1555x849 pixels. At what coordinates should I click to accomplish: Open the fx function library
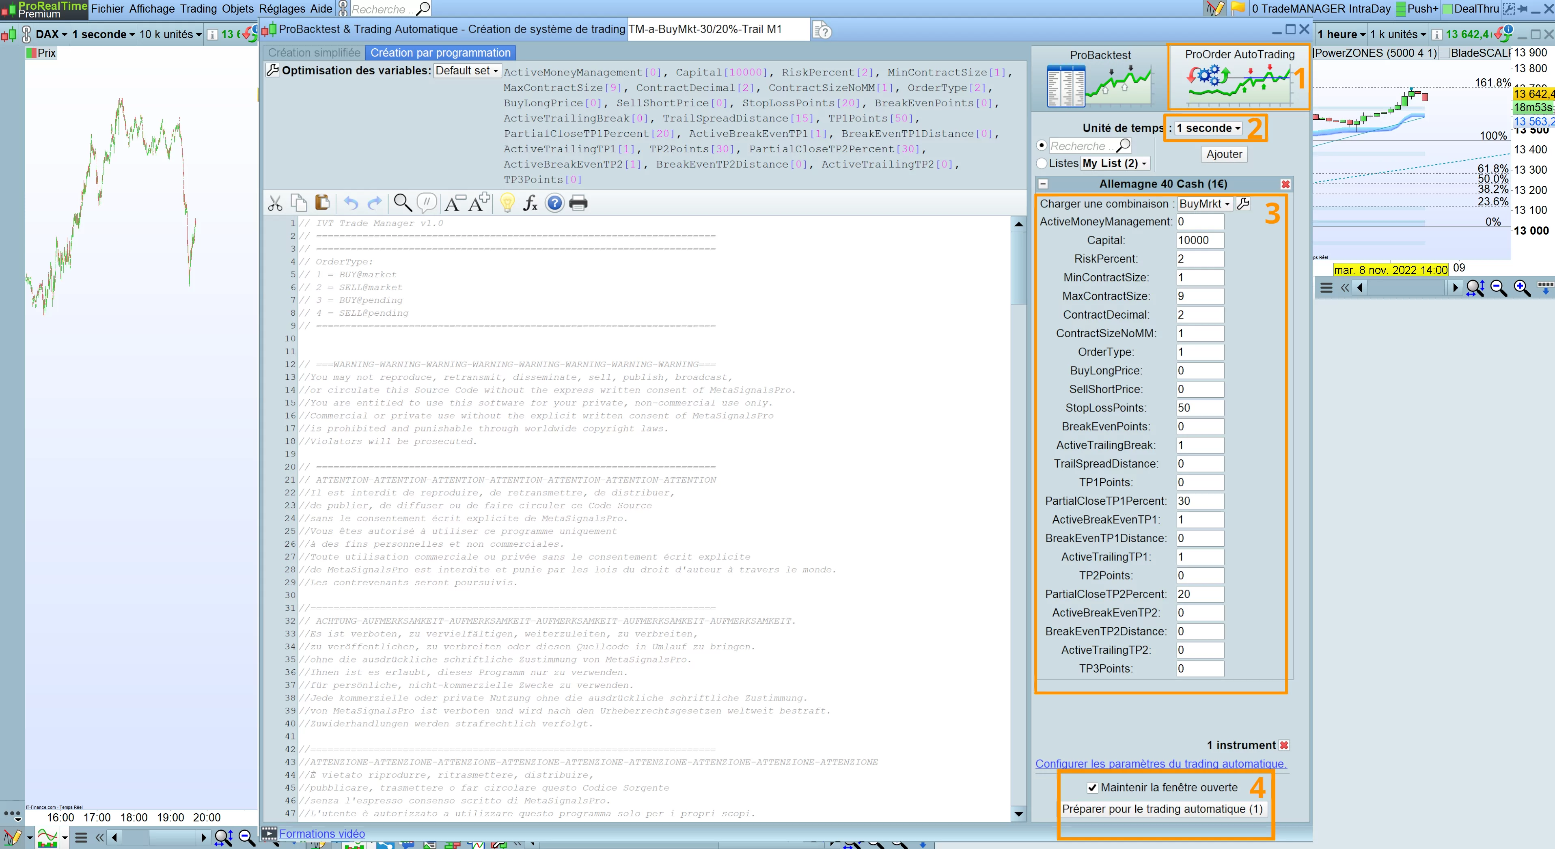pyautogui.click(x=530, y=203)
